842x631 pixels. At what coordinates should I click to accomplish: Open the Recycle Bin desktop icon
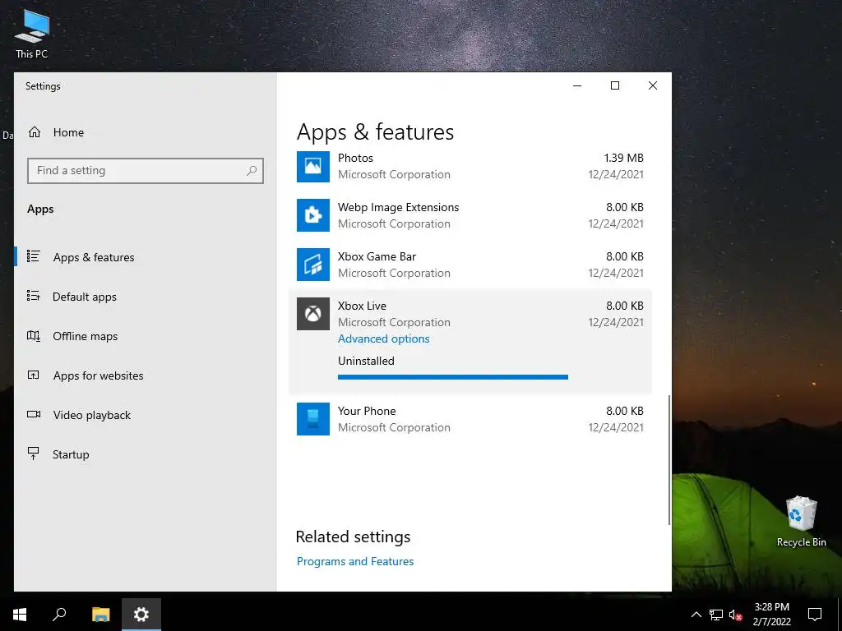point(801,521)
